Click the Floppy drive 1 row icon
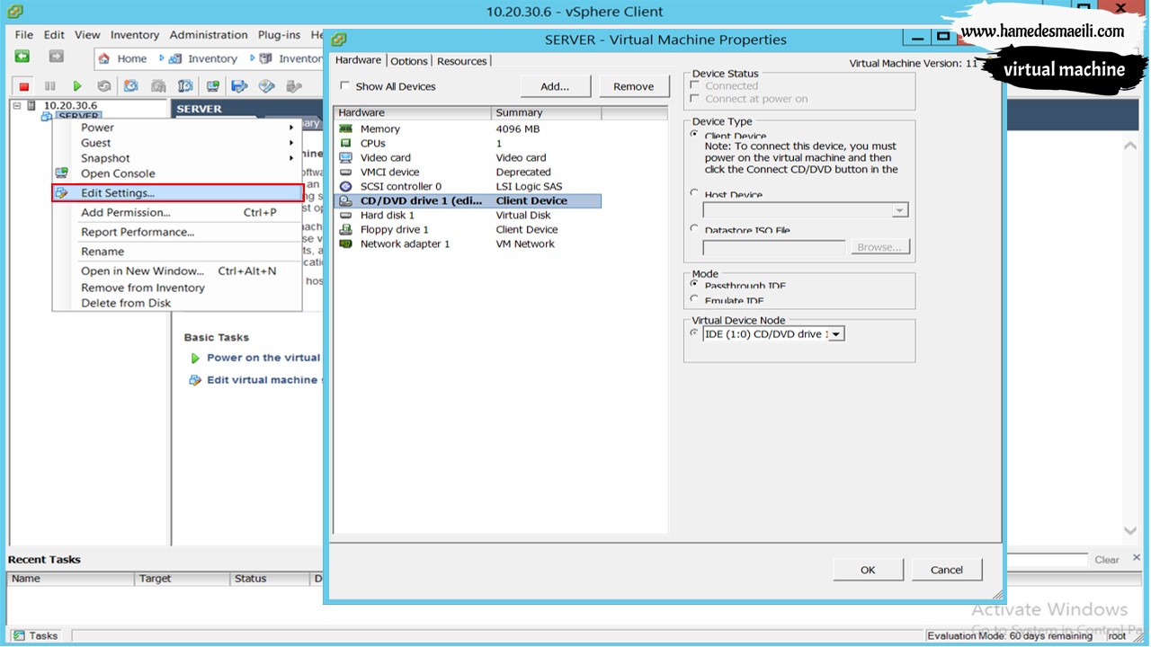Viewport: 1151px width, 647px height. (346, 229)
